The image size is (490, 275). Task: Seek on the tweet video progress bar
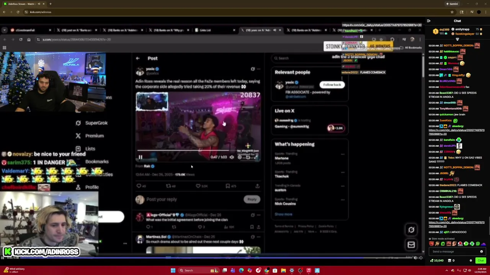pos(198,151)
